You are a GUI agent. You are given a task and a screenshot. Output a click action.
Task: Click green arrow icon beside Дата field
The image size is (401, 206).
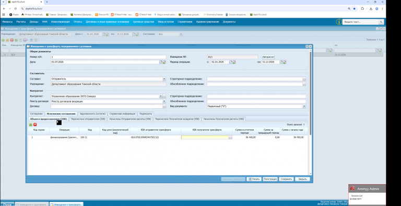[x=164, y=62]
